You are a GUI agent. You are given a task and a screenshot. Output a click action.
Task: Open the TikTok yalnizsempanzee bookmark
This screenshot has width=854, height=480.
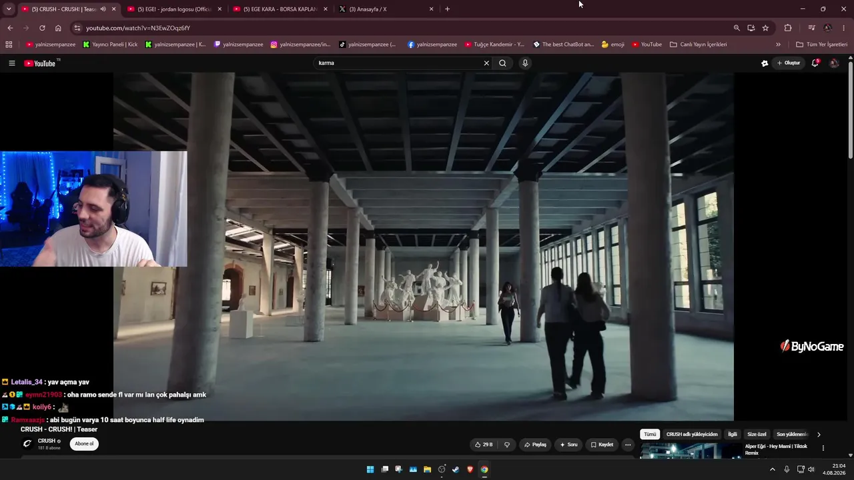pos(368,45)
